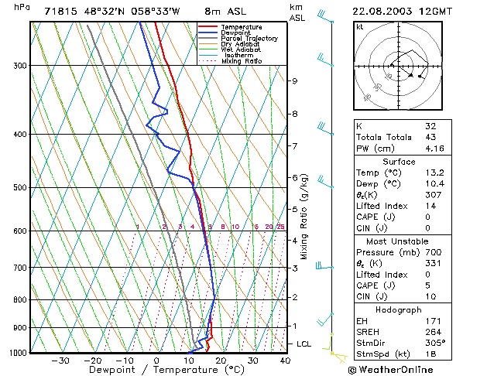
Task: Click the wind barb at 500 hPa level
Action: pos(325,182)
